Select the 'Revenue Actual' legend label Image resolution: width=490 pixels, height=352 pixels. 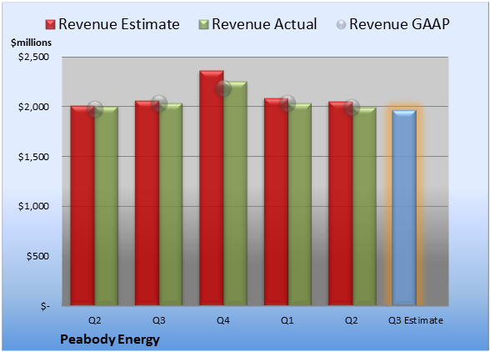[264, 24]
